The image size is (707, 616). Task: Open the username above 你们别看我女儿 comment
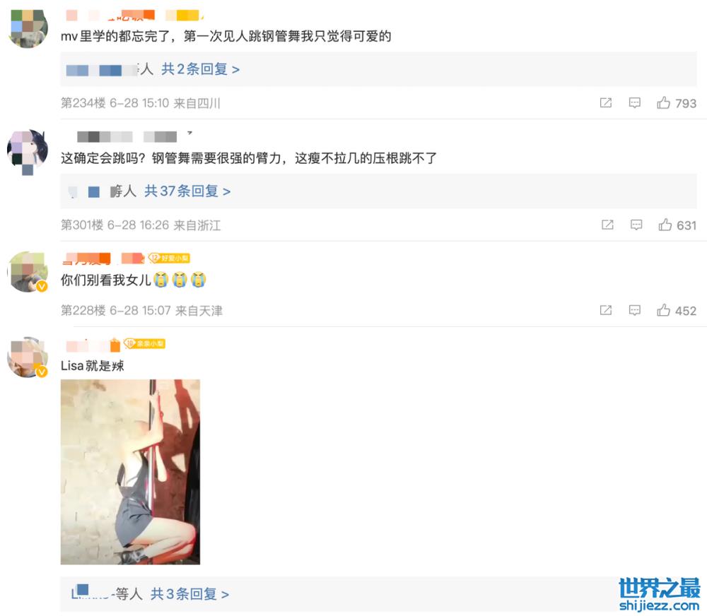(x=103, y=259)
